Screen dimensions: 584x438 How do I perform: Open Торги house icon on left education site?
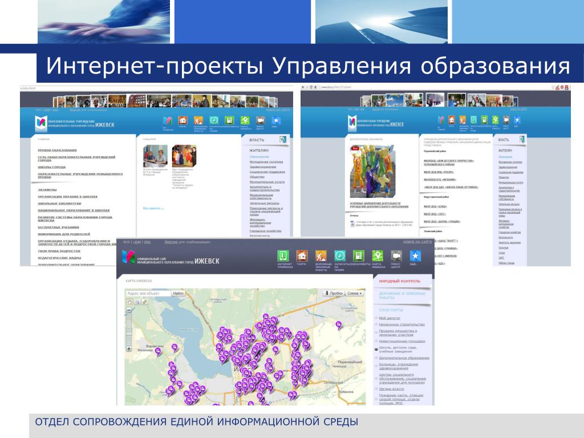point(182,121)
